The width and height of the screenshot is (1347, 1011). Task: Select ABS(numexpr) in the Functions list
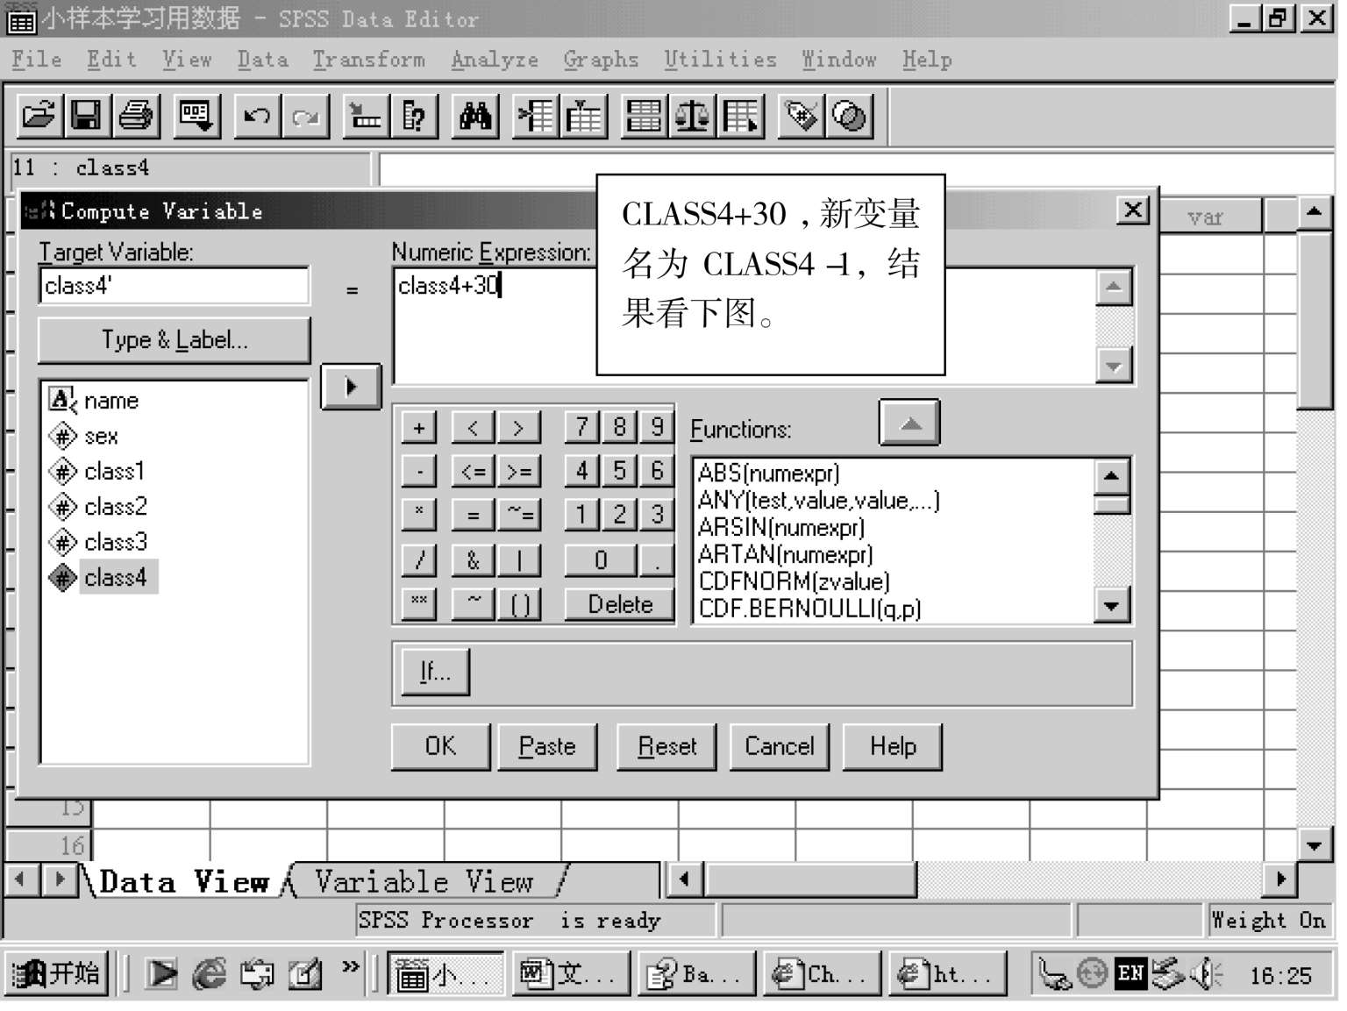(x=769, y=473)
